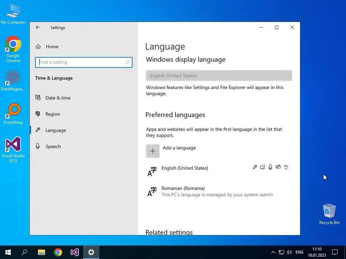Click the Find a setting search box
The width and height of the screenshot is (346, 259).
pos(84,62)
